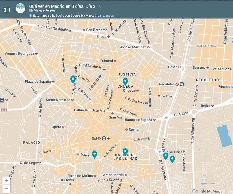Click the Antón Martín metro icon

[x=126, y=175]
